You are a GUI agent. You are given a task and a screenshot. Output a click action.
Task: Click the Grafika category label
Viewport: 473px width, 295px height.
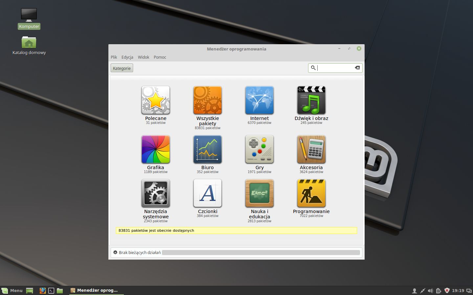coord(156,167)
